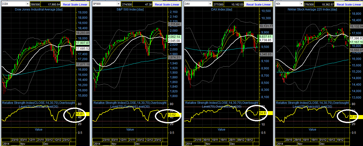363x146 pixels.
Task: Open the DAX symbol dropdown
Action: [210, 4]
